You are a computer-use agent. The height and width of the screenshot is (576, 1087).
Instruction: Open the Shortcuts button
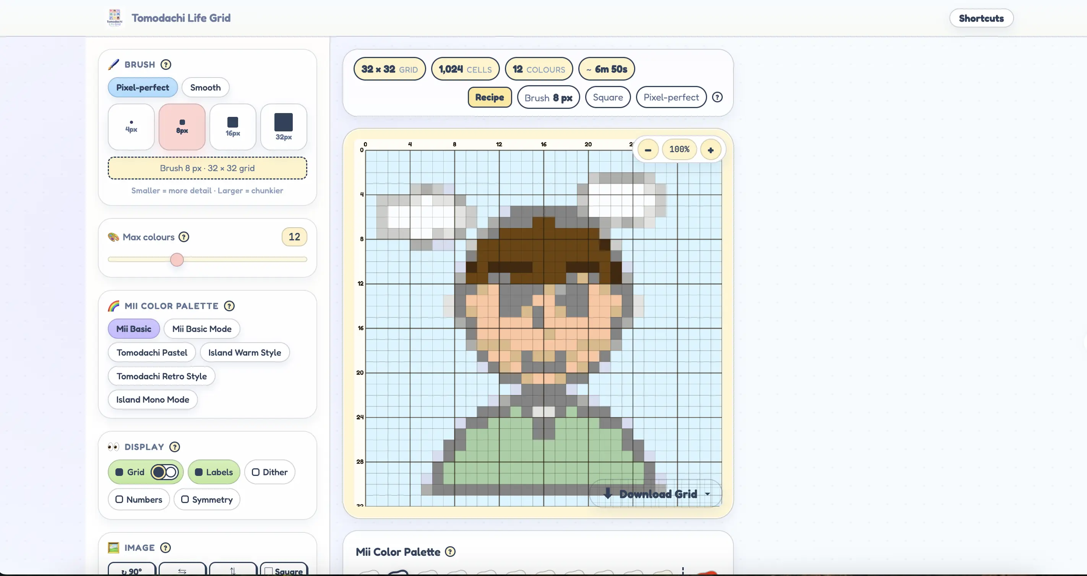pos(981,18)
